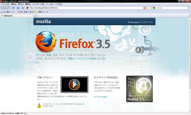191x115 pixels.
Task: Click the yellow Dailymotion tower icon
Action: (x=39, y=105)
